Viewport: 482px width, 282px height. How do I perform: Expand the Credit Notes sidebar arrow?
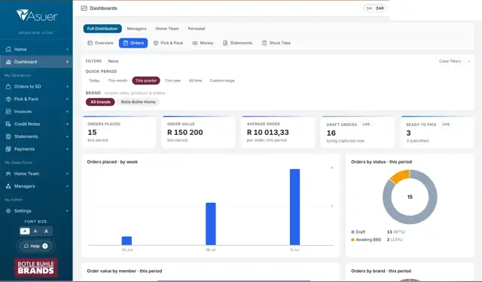tap(67, 124)
